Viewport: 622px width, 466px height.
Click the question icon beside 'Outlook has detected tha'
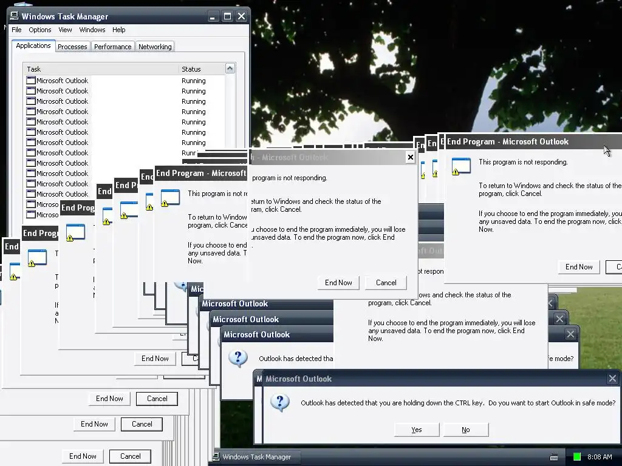238,359
